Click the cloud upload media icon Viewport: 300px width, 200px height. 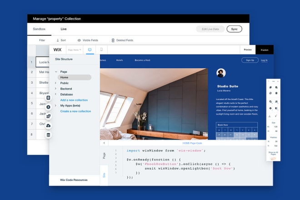(x=48, y=125)
